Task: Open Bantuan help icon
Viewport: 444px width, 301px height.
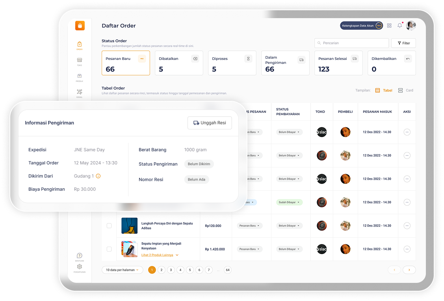Action: (80, 256)
